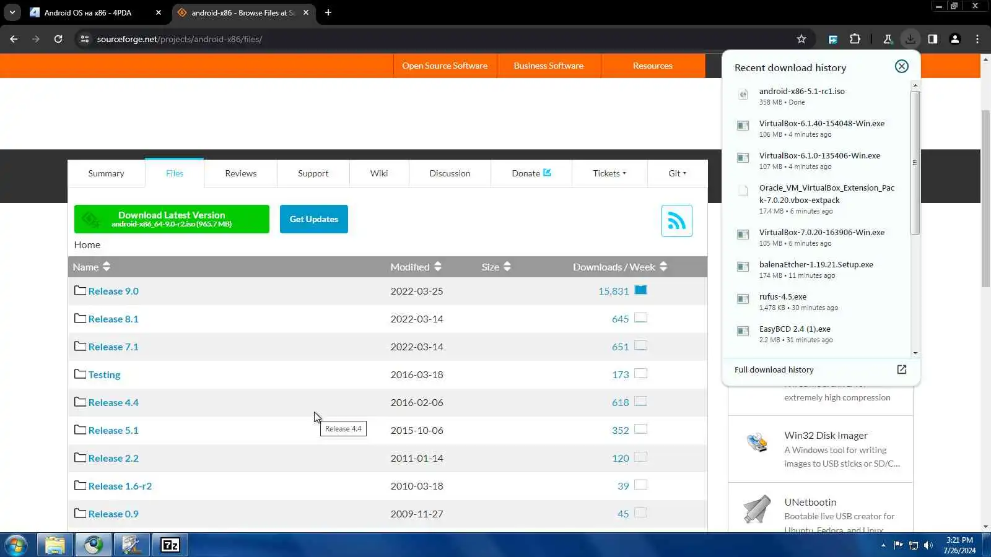Open the Release 4.4 folder link
Viewport: 991px width, 557px height.
(x=113, y=402)
